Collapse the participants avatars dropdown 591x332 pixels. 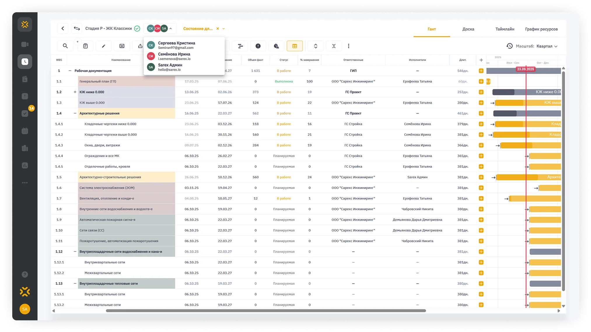171,29
